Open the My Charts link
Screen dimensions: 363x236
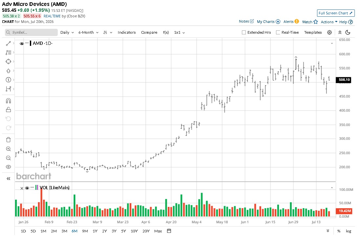tap(266, 22)
